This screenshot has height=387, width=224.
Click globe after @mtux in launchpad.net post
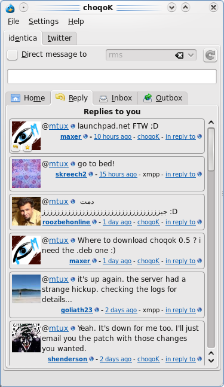coord(73,126)
